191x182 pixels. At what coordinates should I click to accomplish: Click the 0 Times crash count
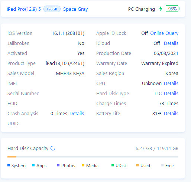click(x=59, y=114)
